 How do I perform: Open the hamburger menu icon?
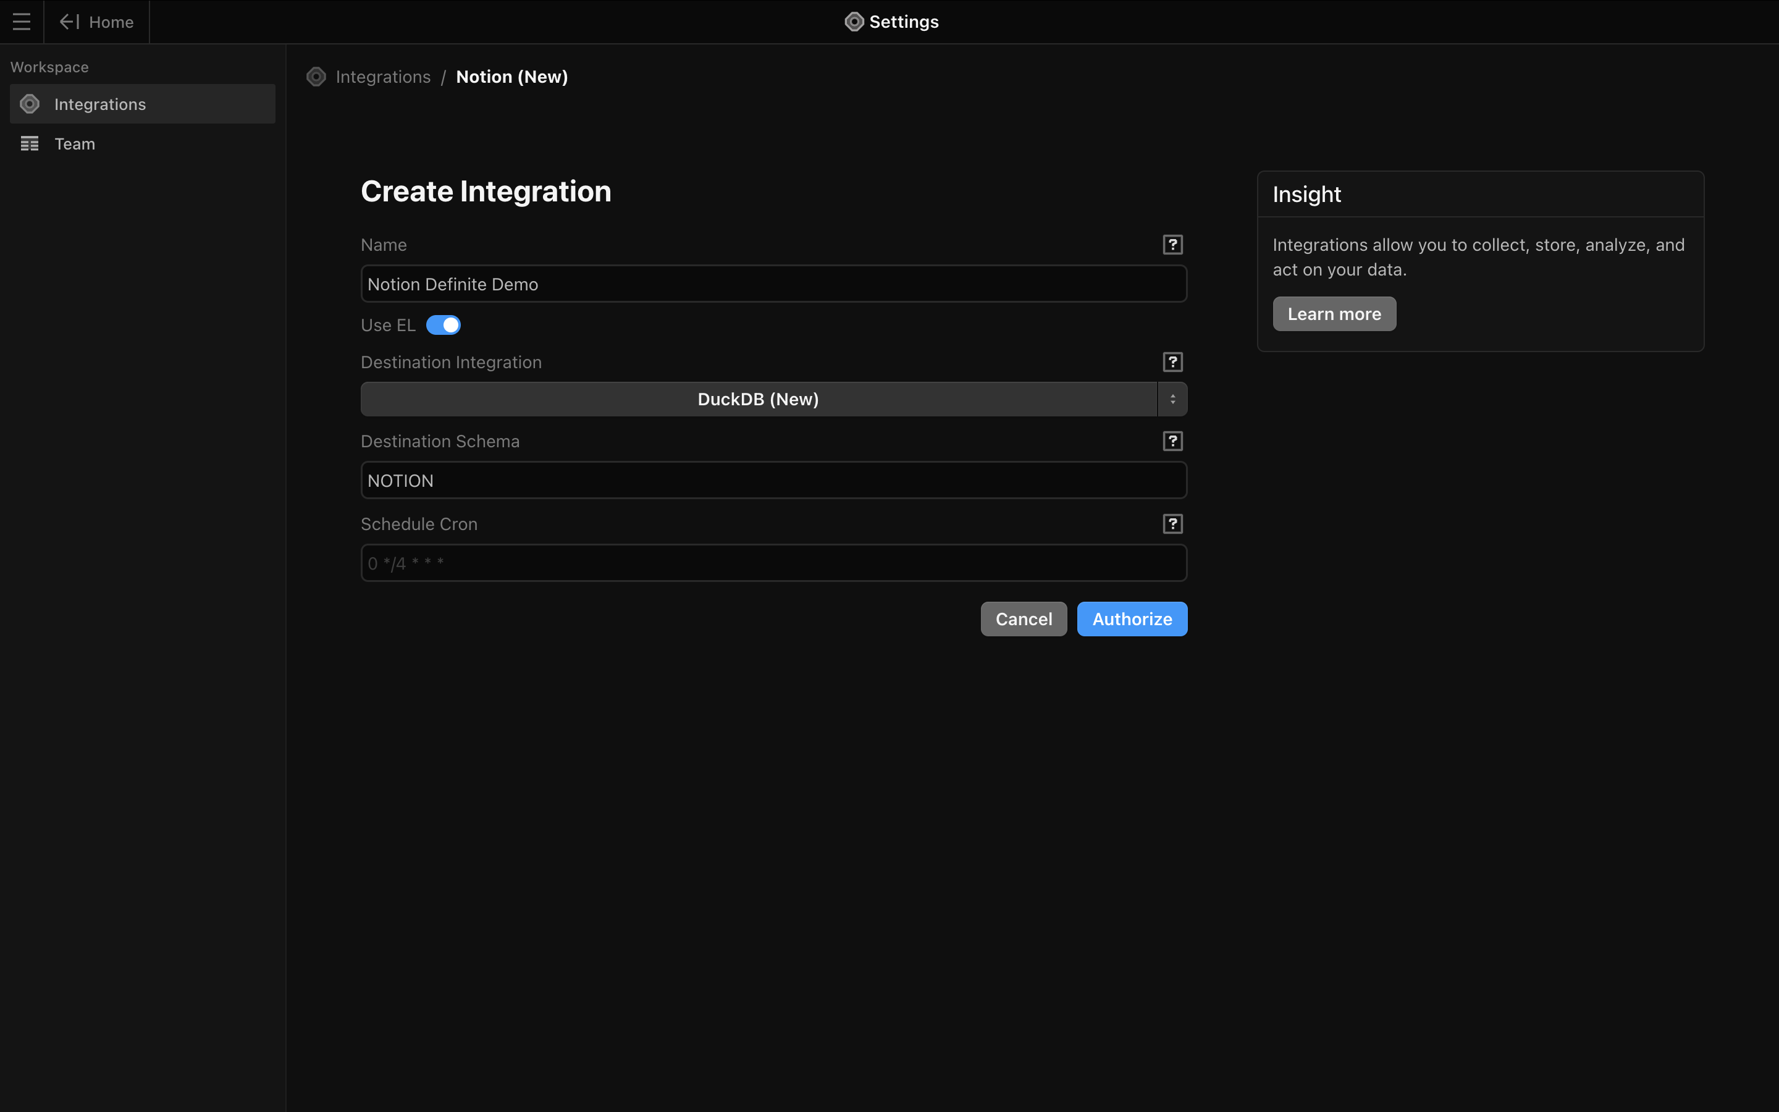tap(22, 22)
